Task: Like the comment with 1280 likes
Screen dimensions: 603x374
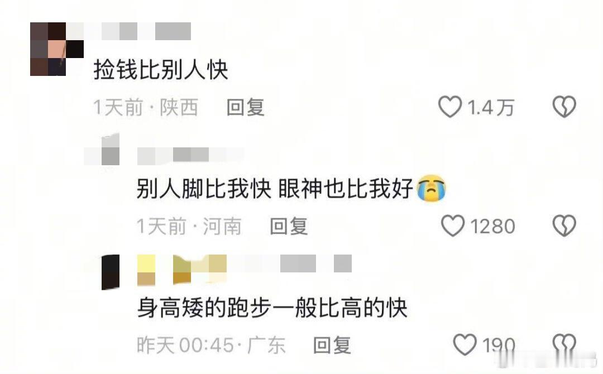Action: (x=453, y=226)
